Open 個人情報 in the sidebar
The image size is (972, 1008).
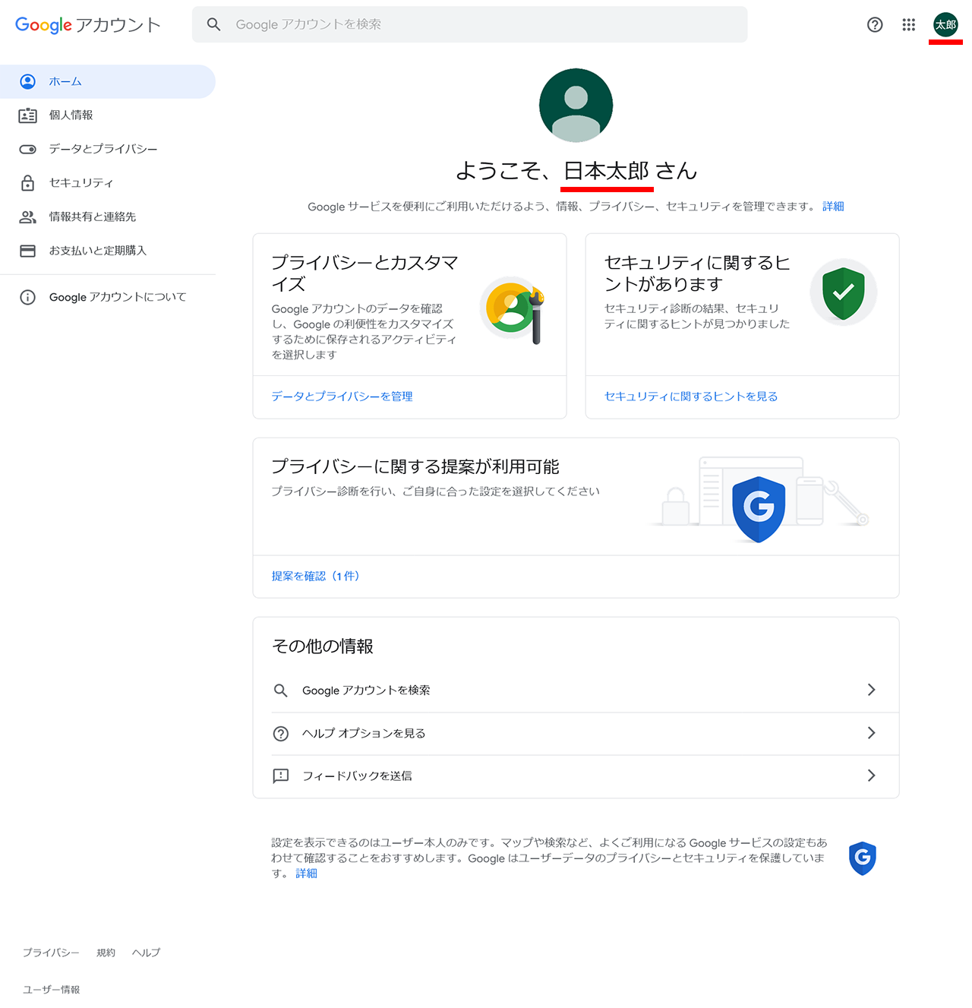[x=108, y=115]
